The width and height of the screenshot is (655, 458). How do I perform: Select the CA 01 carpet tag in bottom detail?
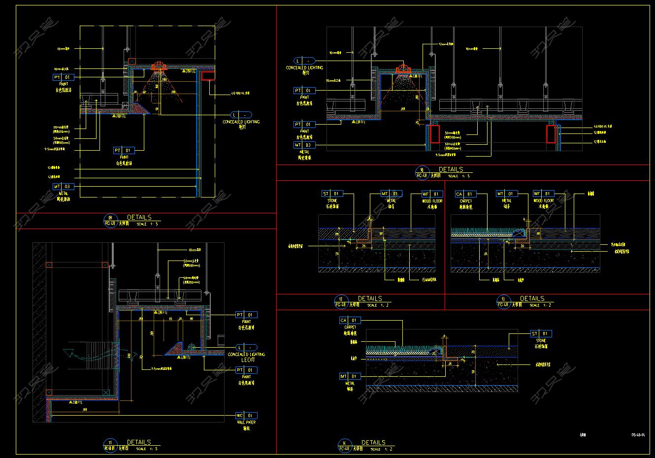350,320
